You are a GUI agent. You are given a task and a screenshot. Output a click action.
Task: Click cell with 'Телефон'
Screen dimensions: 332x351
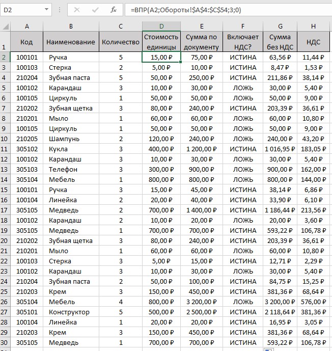pyautogui.click(x=71, y=170)
